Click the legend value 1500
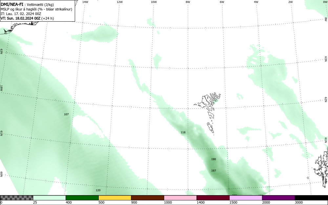 [x=233, y=202]
